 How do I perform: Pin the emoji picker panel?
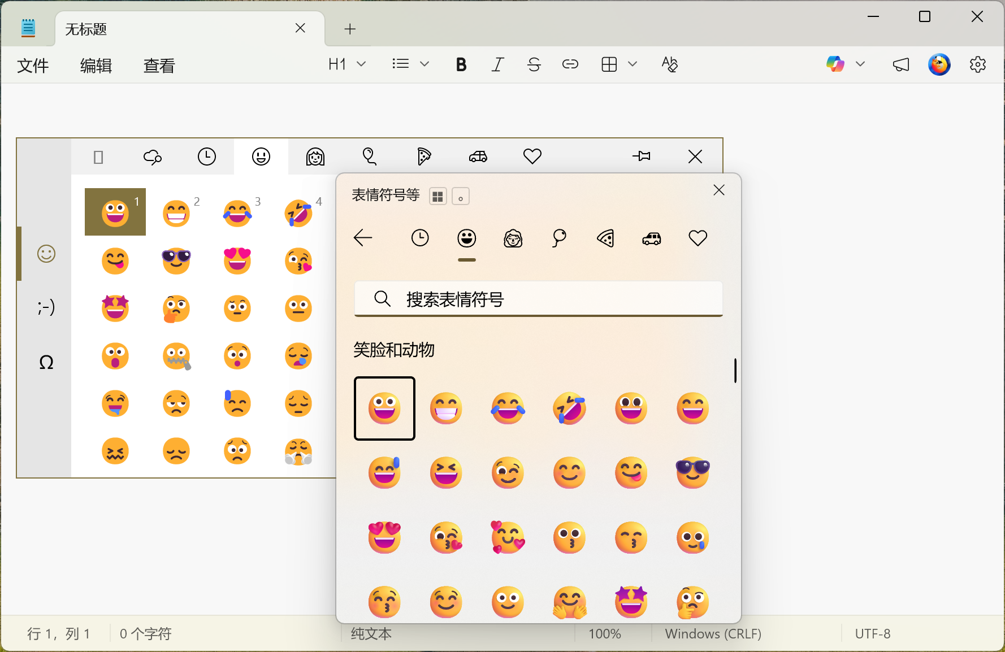pos(642,157)
